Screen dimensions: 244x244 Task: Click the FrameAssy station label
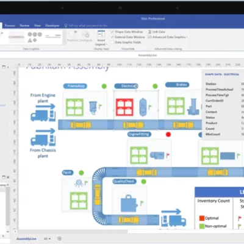[75, 86]
